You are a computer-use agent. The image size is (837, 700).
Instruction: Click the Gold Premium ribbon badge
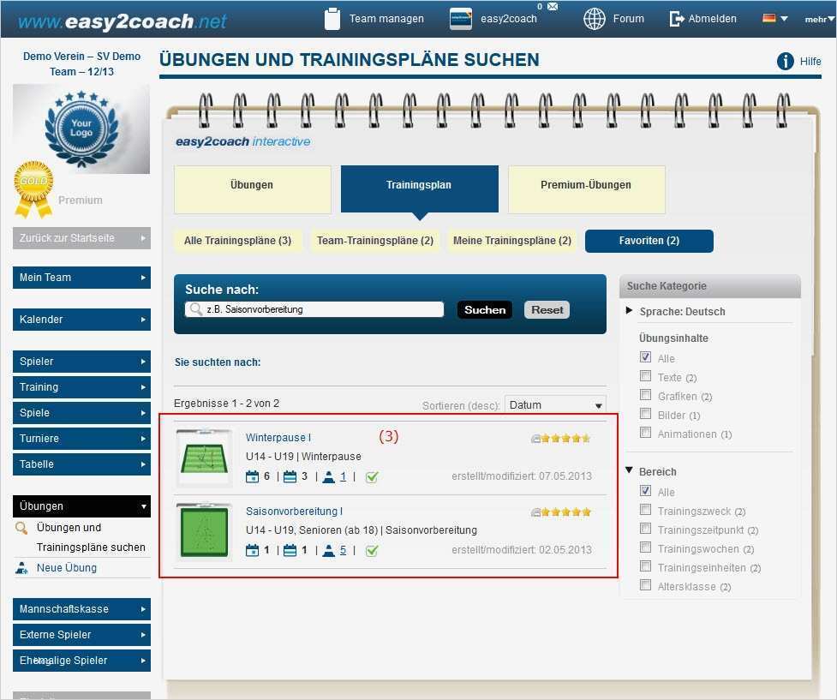coord(33,190)
